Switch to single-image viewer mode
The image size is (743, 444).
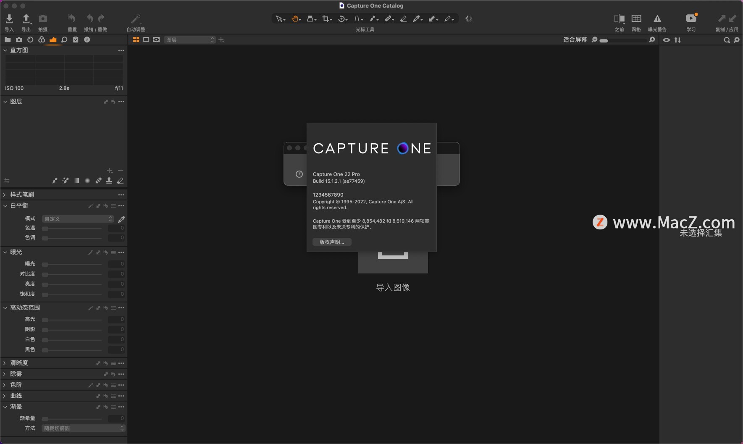[x=146, y=39]
